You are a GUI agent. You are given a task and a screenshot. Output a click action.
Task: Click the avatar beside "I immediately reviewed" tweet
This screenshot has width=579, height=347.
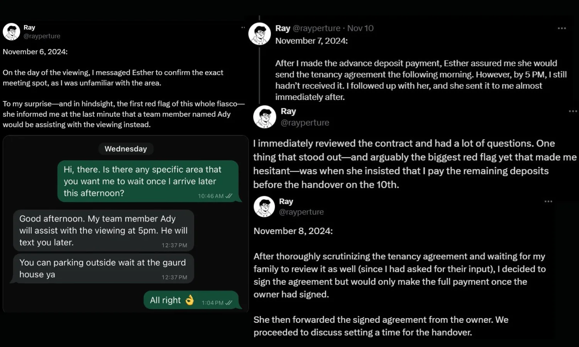[x=265, y=117]
